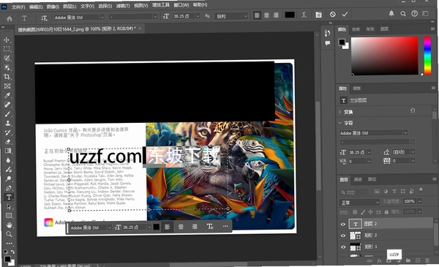Open more options in floating text bar
The width and height of the screenshot is (439, 267).
225,226
